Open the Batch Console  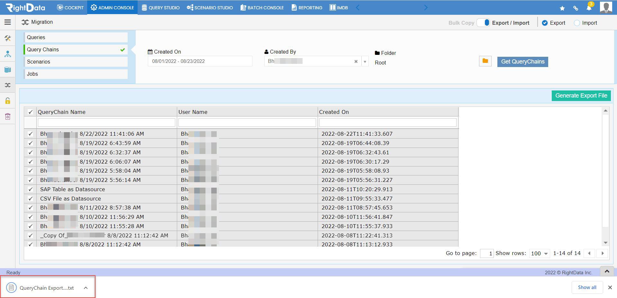pyautogui.click(x=262, y=7)
